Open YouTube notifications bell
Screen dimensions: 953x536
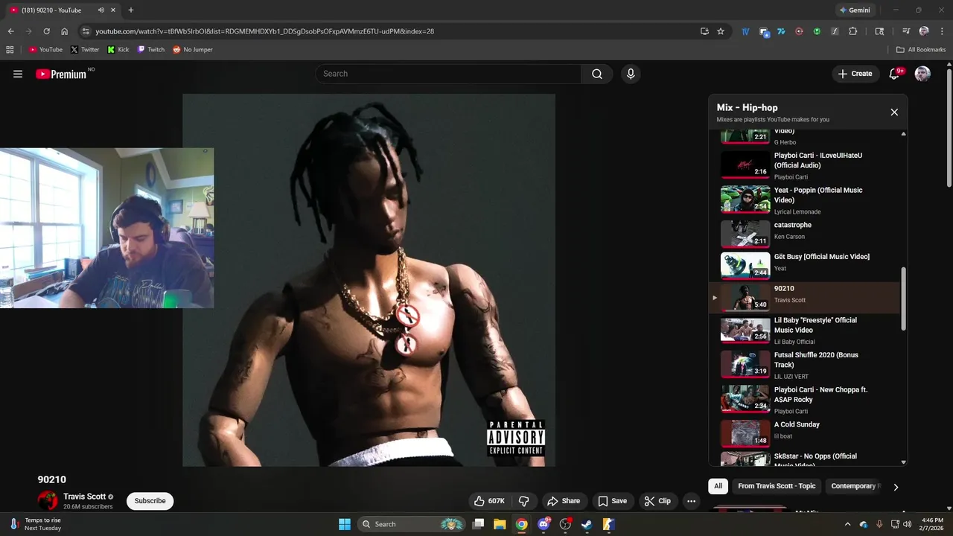896,74
